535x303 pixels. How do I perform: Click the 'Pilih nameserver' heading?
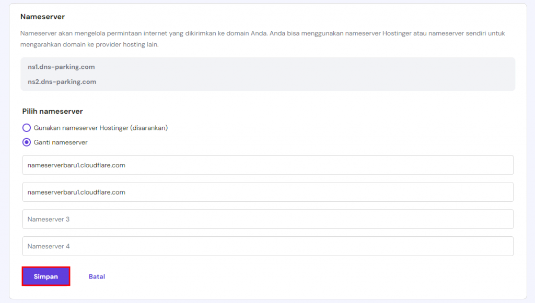tap(52, 111)
